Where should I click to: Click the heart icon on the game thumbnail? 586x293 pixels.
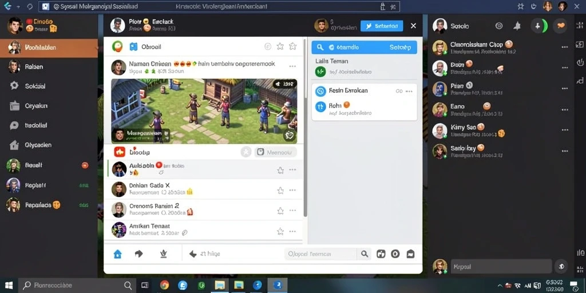pos(289,135)
